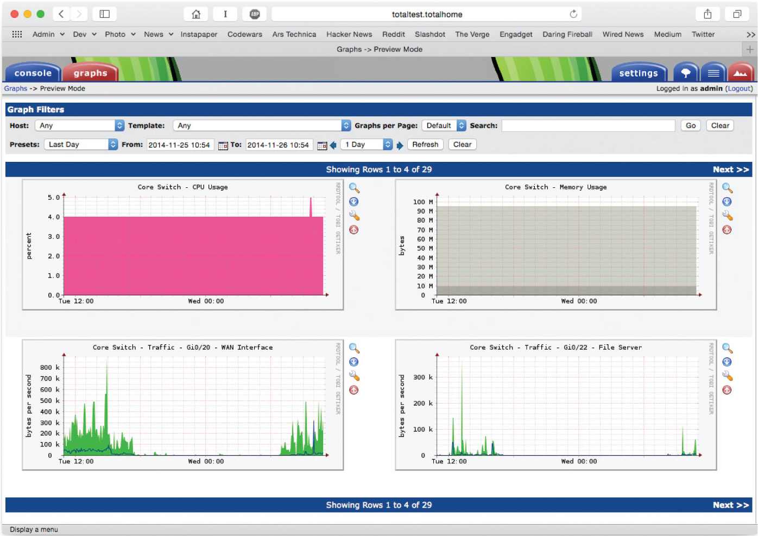
Task: Open Graphs per Page dropdown
Action: tap(444, 125)
